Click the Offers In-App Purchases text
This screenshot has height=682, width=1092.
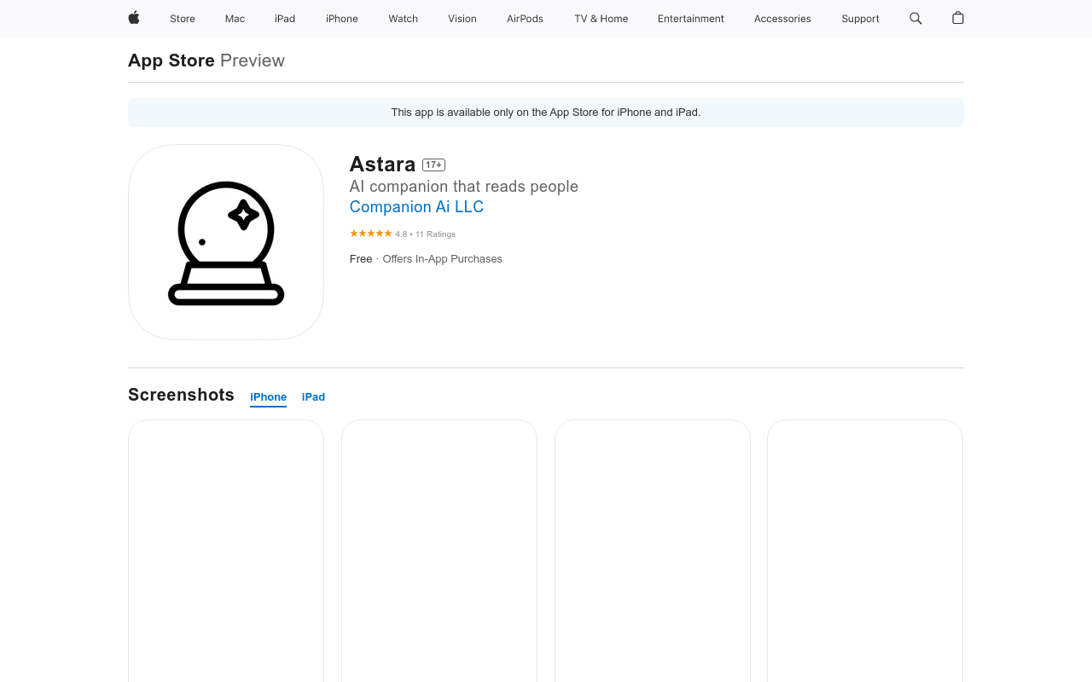point(443,259)
